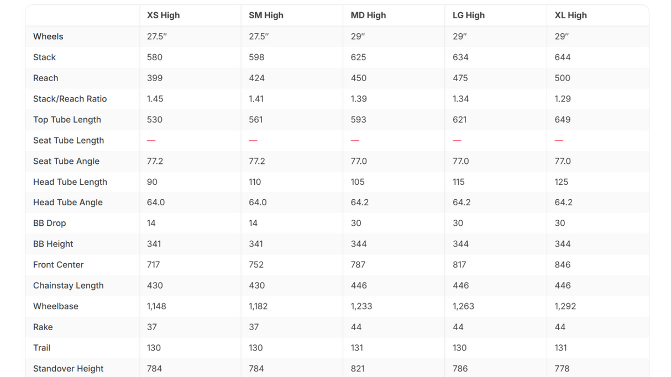Click the Top Tube Length value 561
Screen dimensions: 671x377
[256, 120]
